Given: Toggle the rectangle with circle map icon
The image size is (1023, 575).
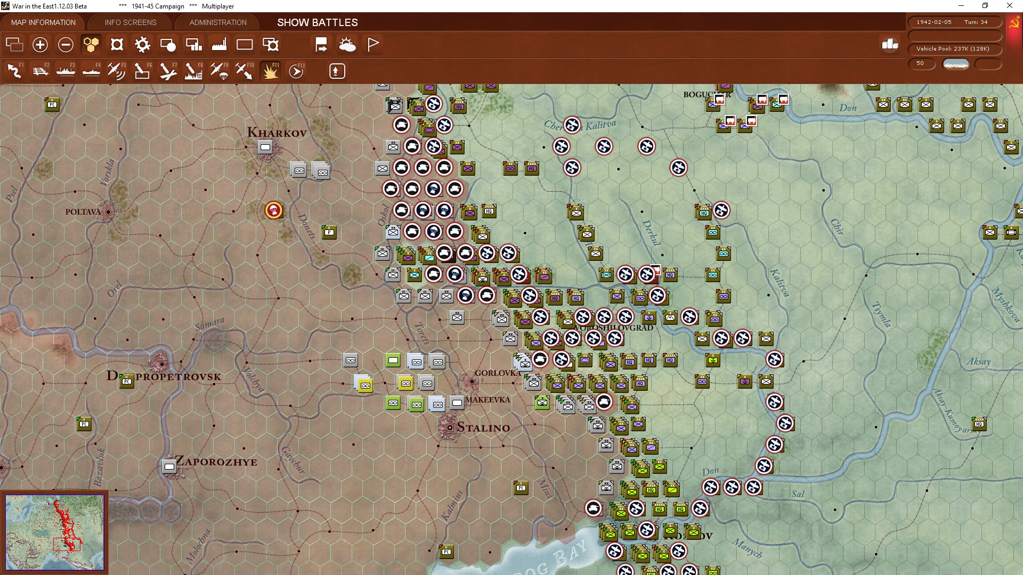Looking at the screenshot, I should coord(168,45).
